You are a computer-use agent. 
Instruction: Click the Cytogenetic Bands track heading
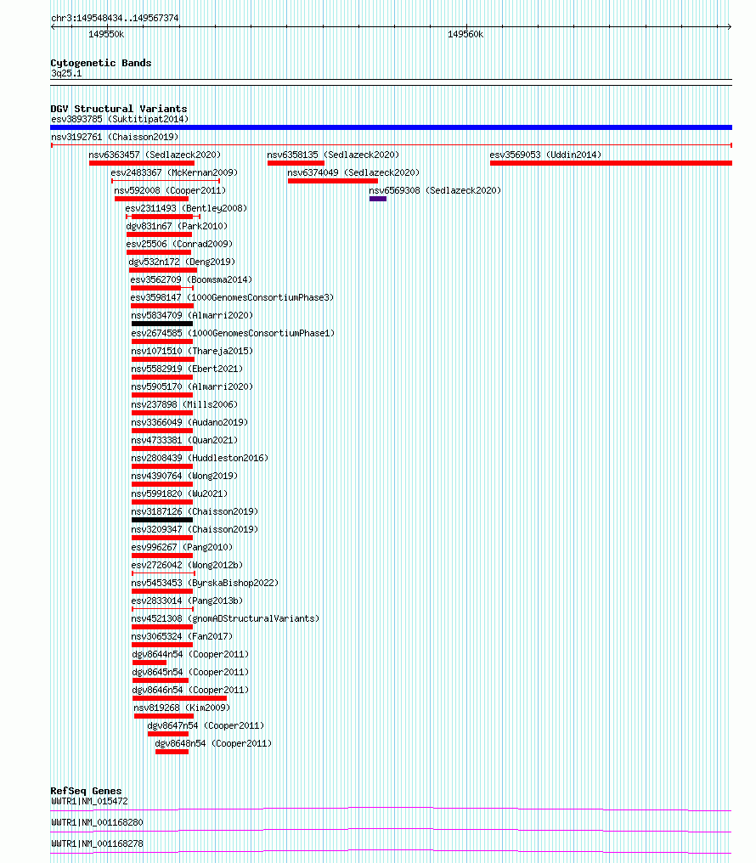pyautogui.click(x=101, y=63)
